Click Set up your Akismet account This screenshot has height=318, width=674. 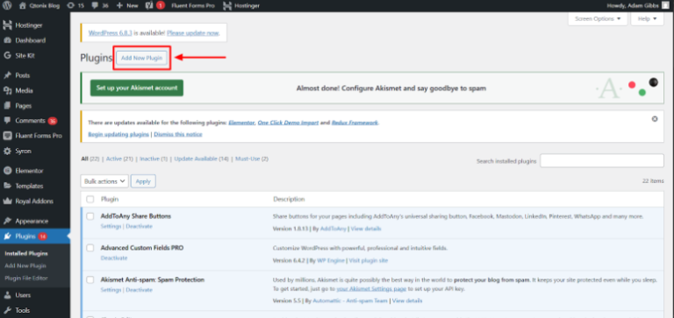137,88
